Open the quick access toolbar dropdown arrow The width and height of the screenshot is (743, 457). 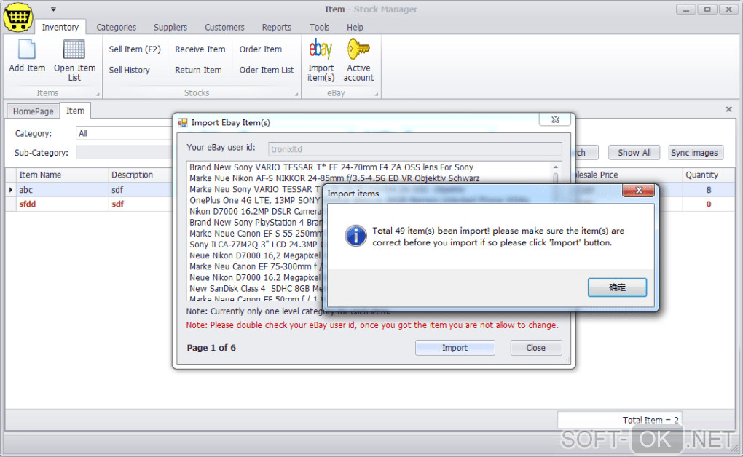click(54, 9)
